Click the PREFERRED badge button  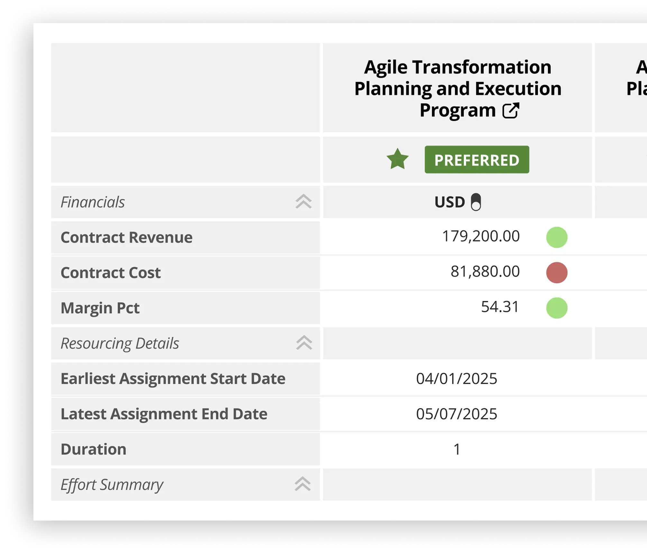[x=477, y=160]
